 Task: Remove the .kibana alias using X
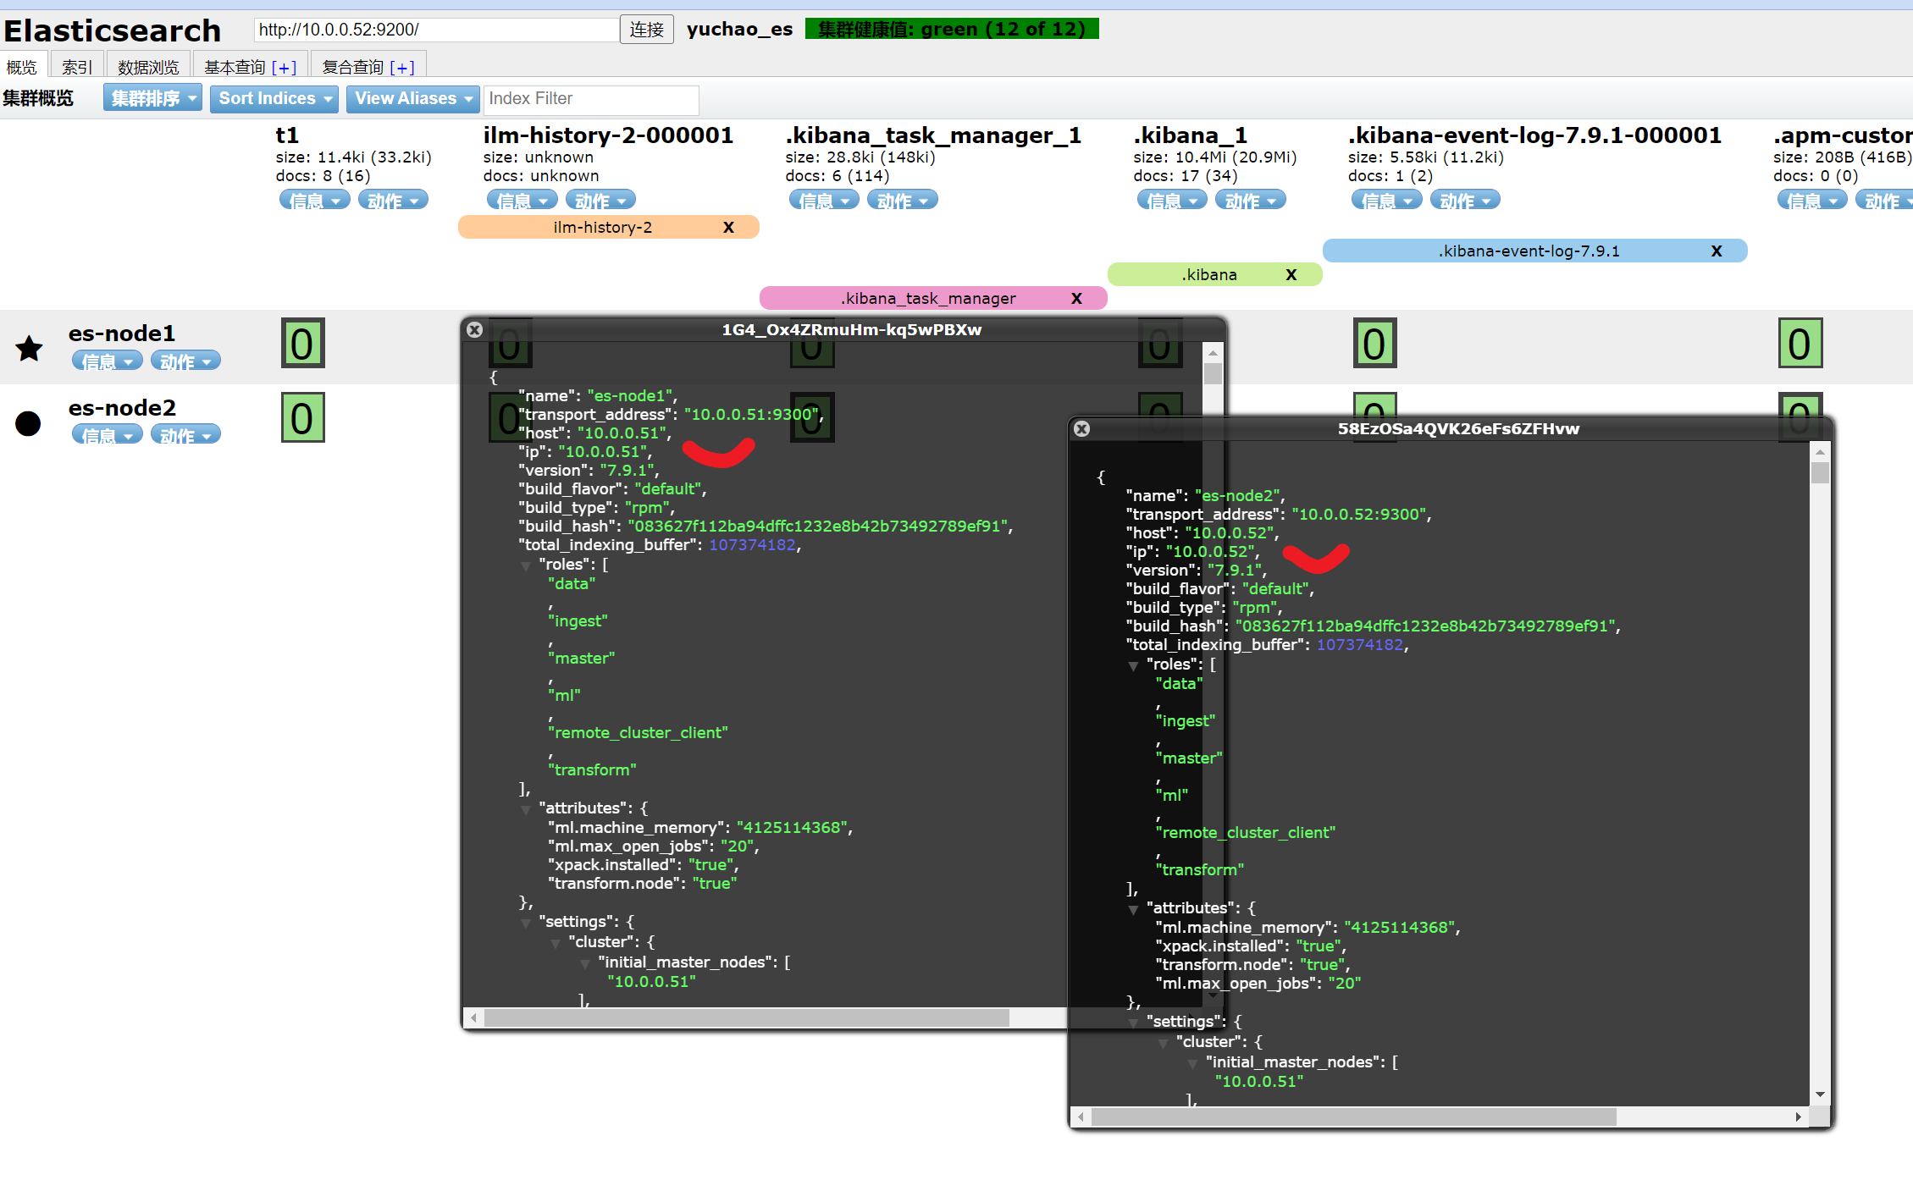click(x=1291, y=275)
